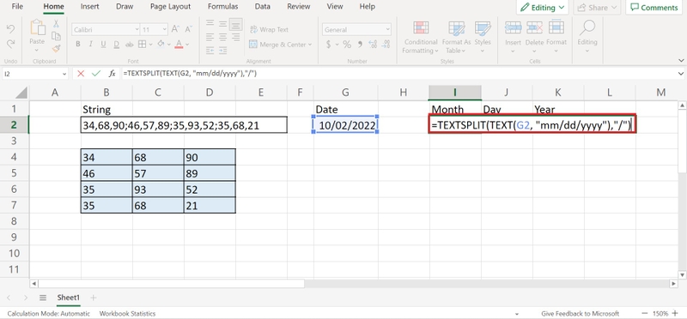This screenshot has width=687, height=319.
Task: Open the File menu
Action: click(17, 7)
